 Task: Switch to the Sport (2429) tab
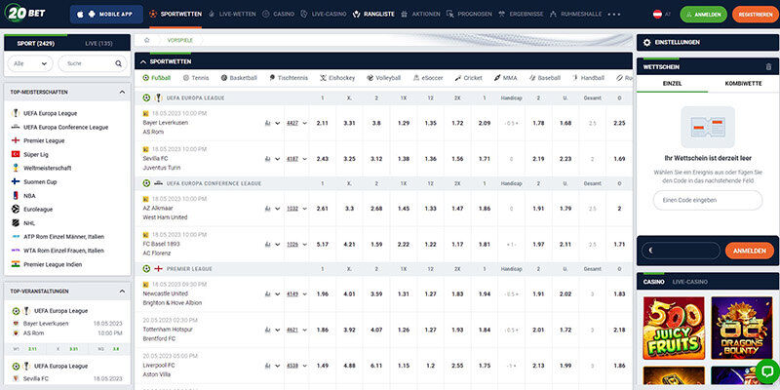[x=36, y=43]
